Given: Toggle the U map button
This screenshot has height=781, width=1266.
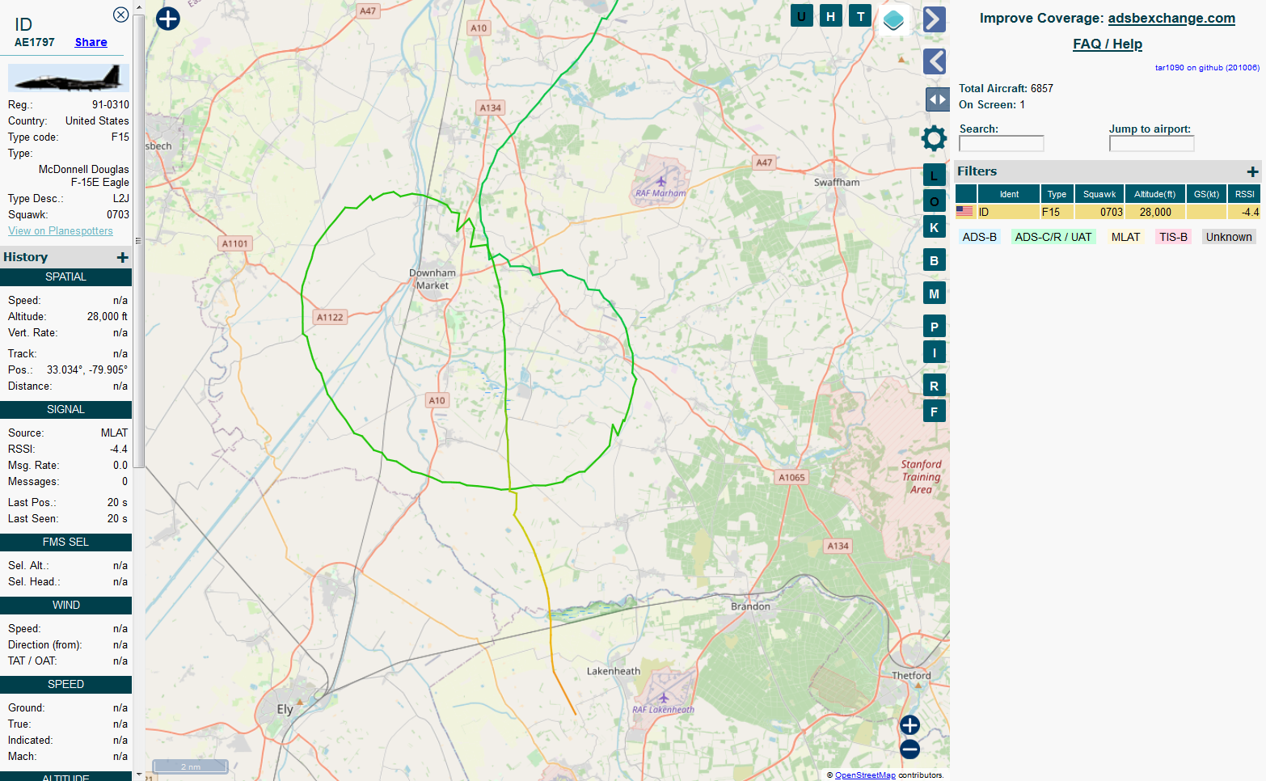Looking at the screenshot, I should 801,15.
